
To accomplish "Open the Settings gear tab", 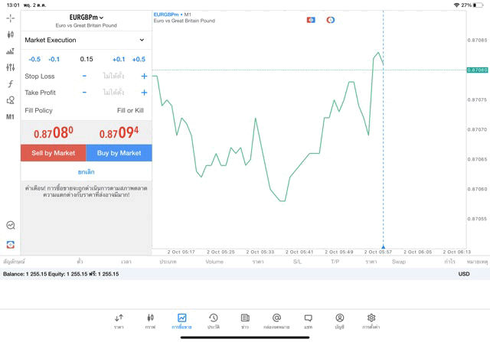I will [x=371, y=321].
